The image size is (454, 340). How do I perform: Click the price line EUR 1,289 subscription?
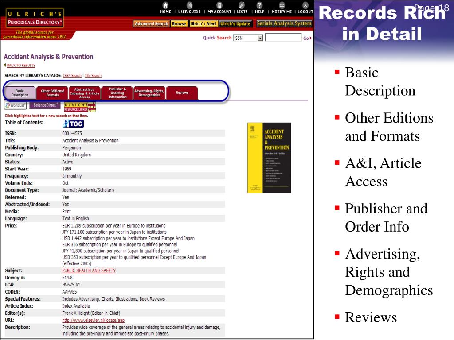(x=114, y=226)
